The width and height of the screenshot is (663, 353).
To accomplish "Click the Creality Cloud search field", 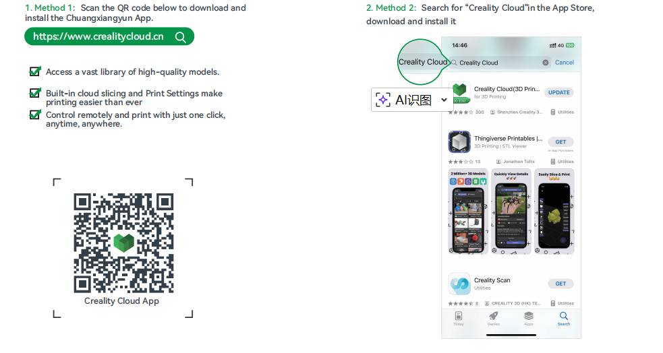I will 500,63.
